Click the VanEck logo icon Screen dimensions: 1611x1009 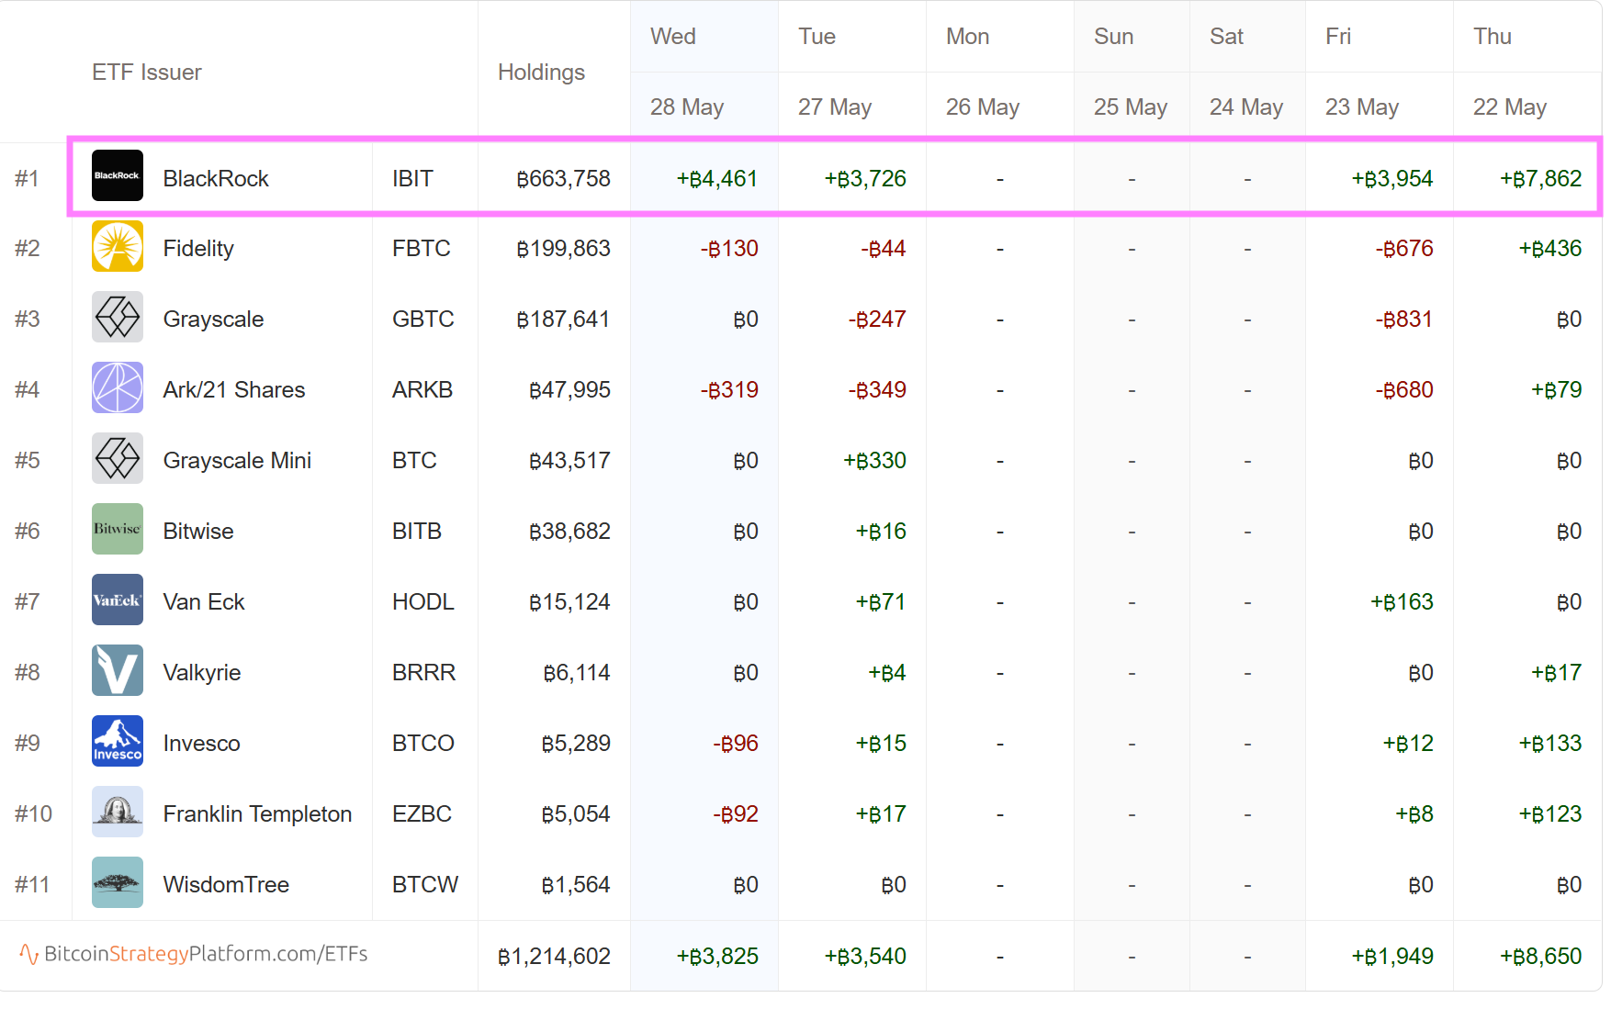pos(118,600)
